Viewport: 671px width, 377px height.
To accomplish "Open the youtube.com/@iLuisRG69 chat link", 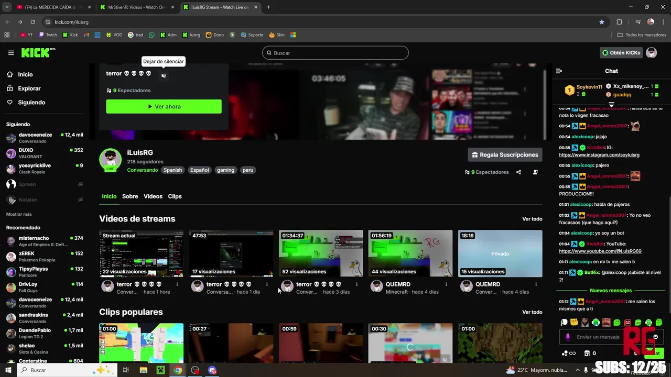I will (x=600, y=251).
